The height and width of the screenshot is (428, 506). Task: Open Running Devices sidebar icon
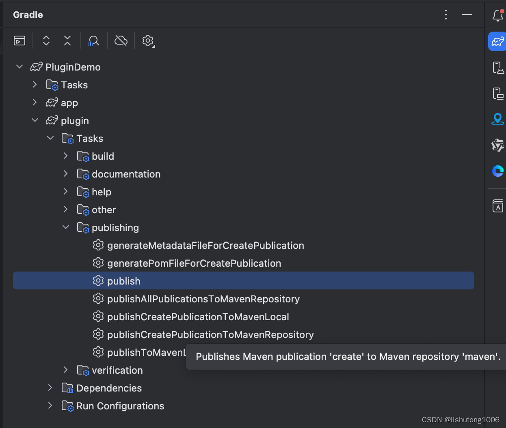[x=498, y=93]
